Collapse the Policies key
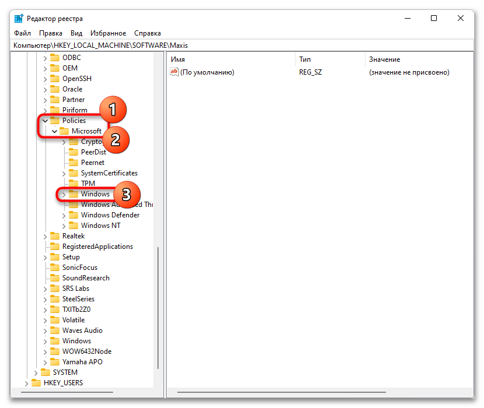484x408 pixels. 45,121
